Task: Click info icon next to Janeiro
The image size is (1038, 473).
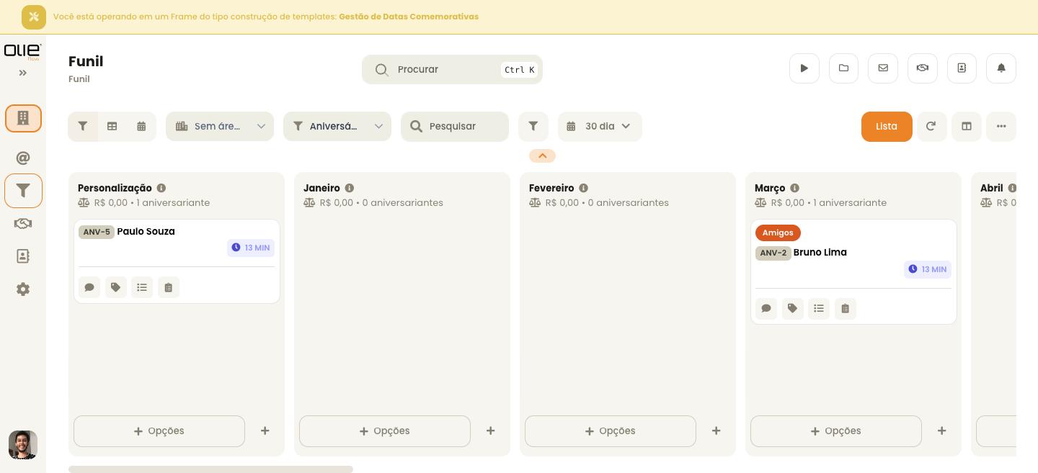Action: (x=350, y=188)
